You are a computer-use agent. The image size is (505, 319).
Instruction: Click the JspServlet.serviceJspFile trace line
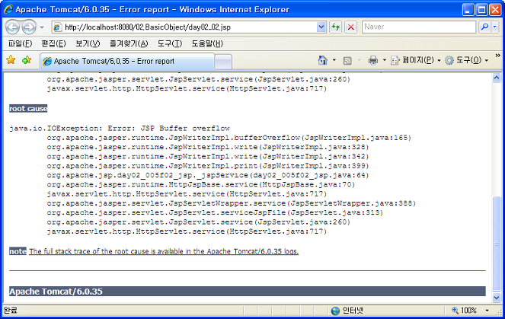point(215,212)
